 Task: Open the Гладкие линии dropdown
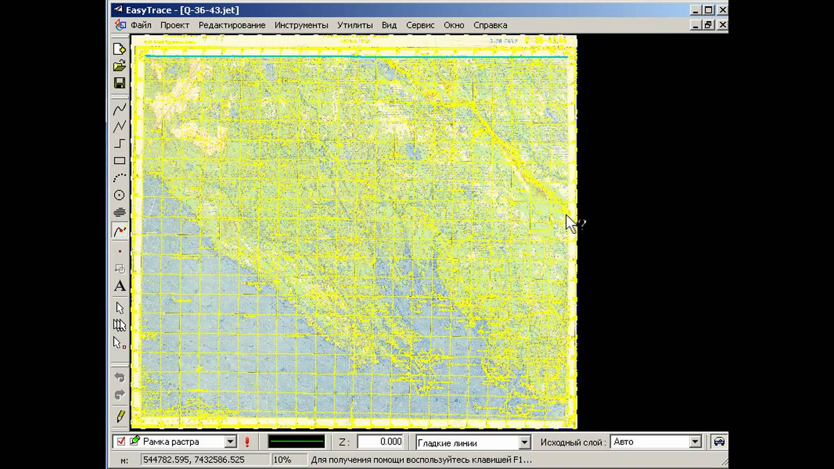pyautogui.click(x=525, y=442)
